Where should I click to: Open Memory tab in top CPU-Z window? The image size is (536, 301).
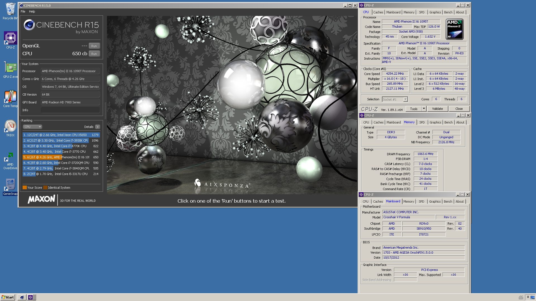[409, 12]
